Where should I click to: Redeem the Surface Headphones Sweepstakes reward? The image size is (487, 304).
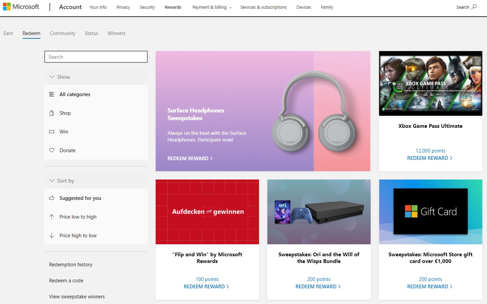tap(190, 158)
